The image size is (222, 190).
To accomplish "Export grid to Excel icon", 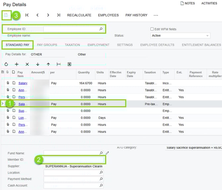I will coord(69,64).
